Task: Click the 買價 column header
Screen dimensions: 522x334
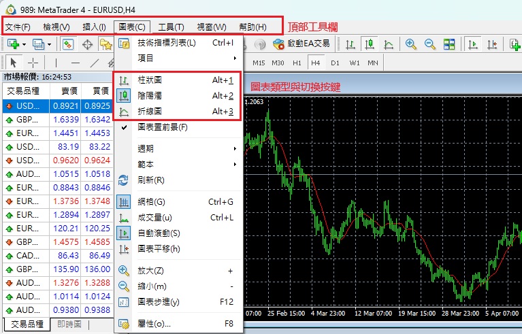Action: click(97, 91)
